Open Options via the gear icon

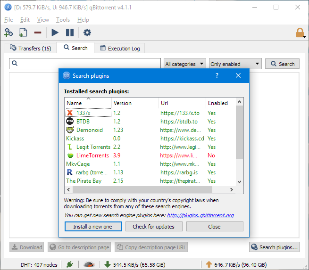pos(87,33)
